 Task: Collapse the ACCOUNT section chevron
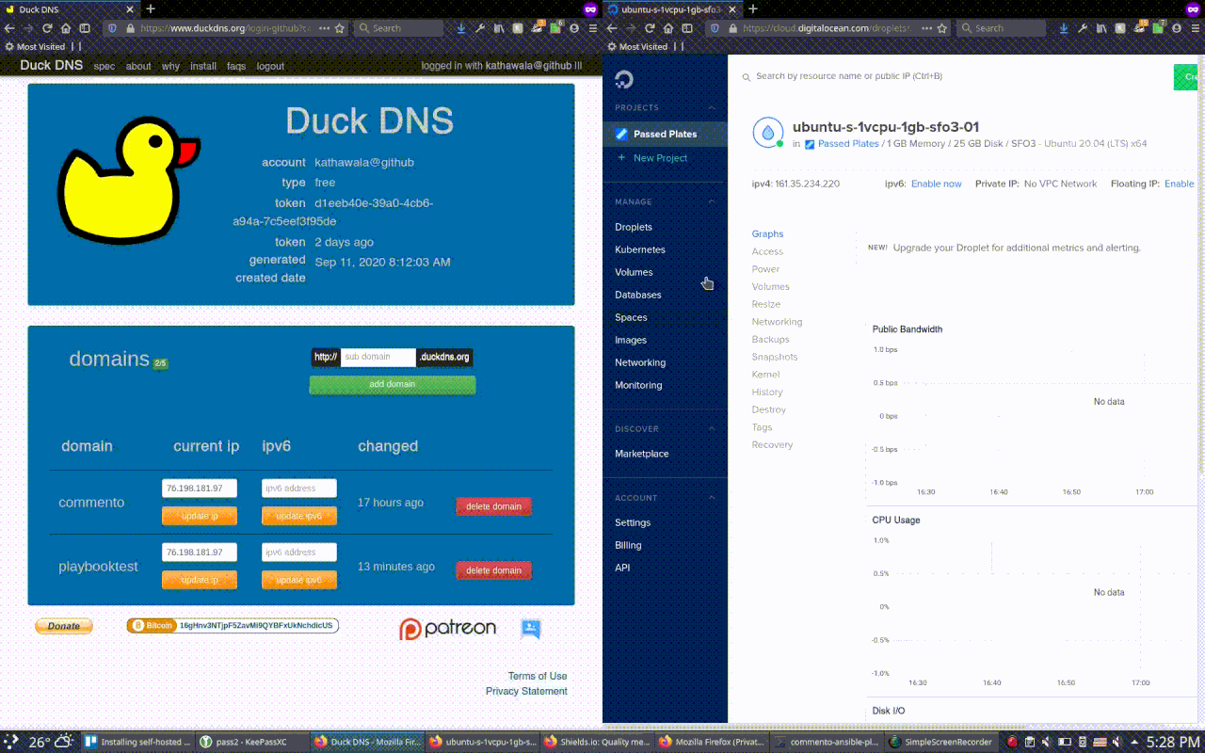click(x=713, y=497)
